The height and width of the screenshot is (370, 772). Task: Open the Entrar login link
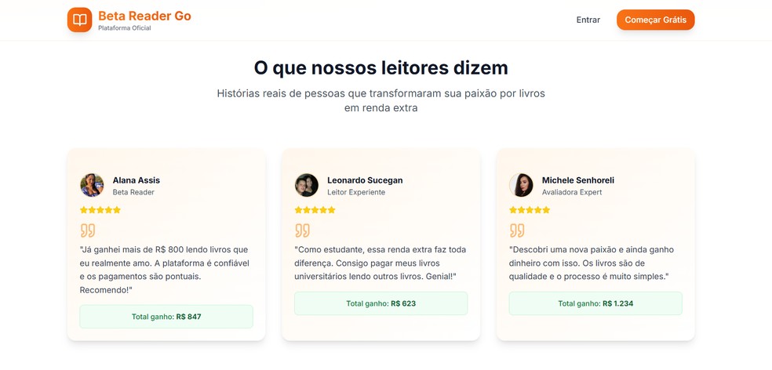[588, 20]
